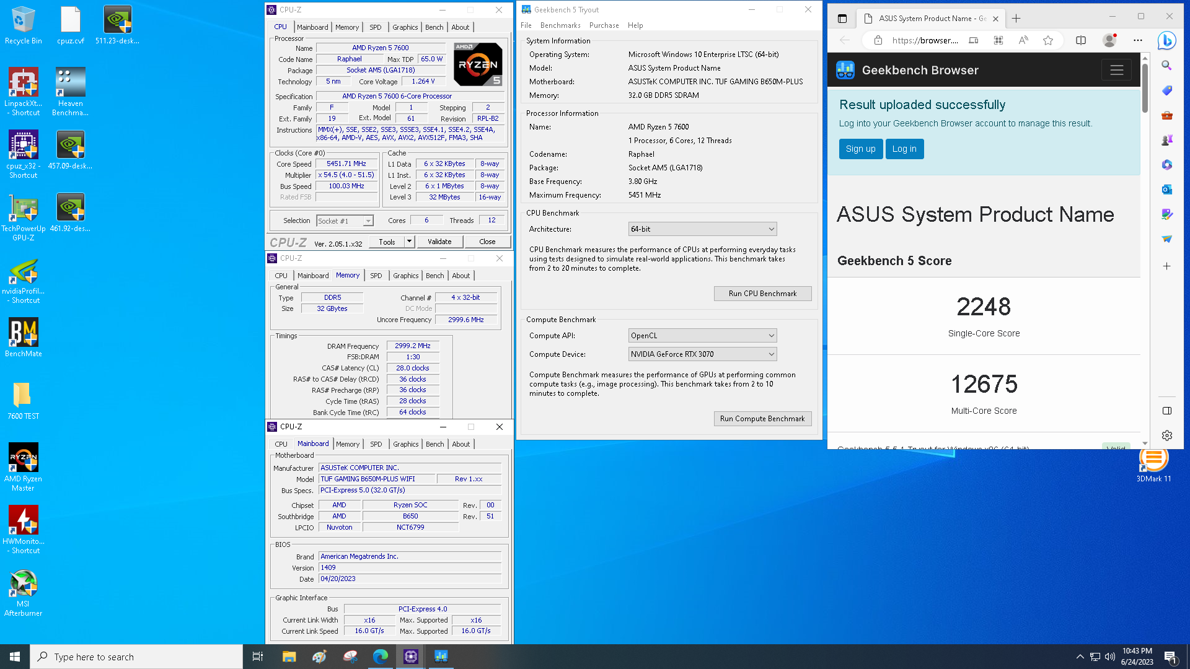Open Microsoft Edge from taskbar

point(380,657)
